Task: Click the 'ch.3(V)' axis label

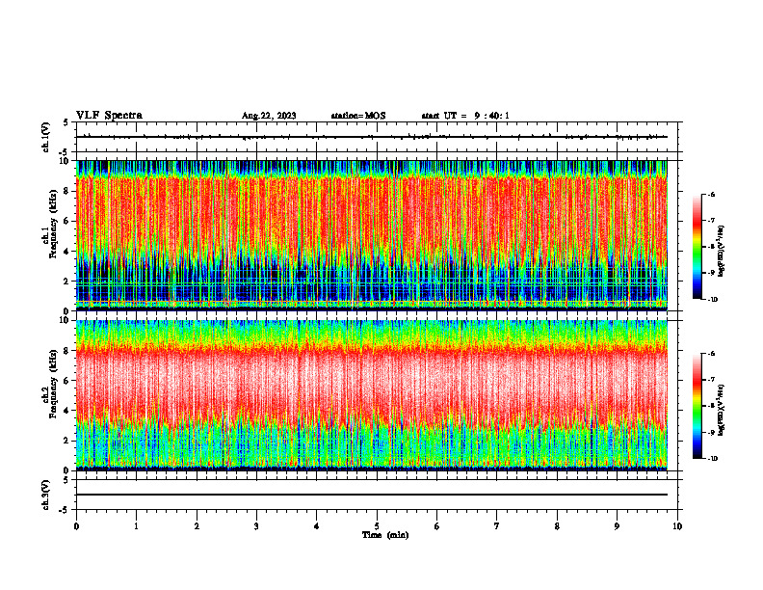Action: (x=46, y=495)
